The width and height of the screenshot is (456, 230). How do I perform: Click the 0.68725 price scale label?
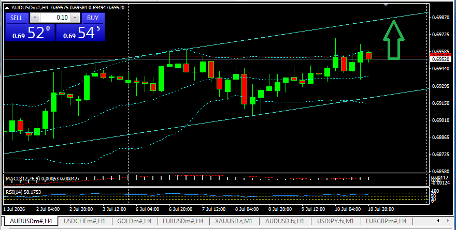[441, 155]
